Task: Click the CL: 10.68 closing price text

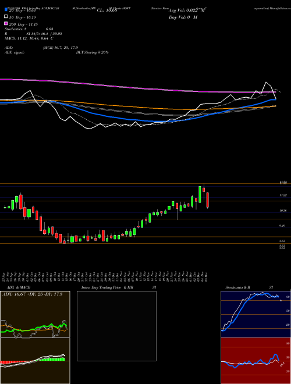Action: pyautogui.click(x=108, y=10)
